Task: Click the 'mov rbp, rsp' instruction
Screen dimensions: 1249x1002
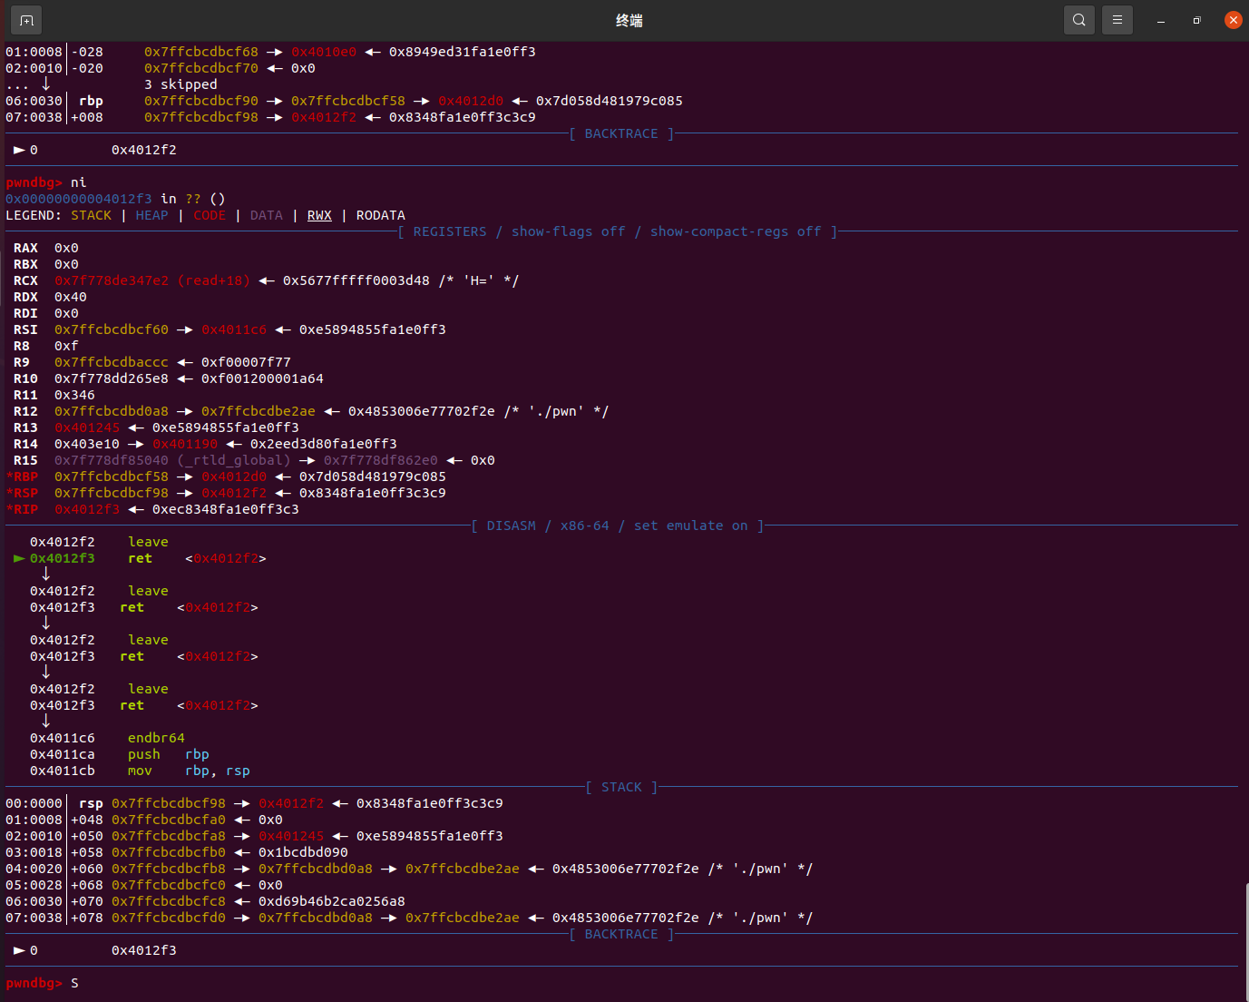Action: 189,771
